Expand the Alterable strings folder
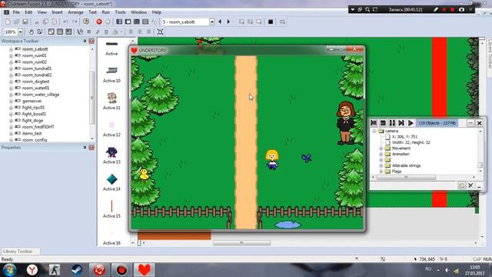Screen dimensions: 492x277 pyautogui.click(x=381, y=165)
